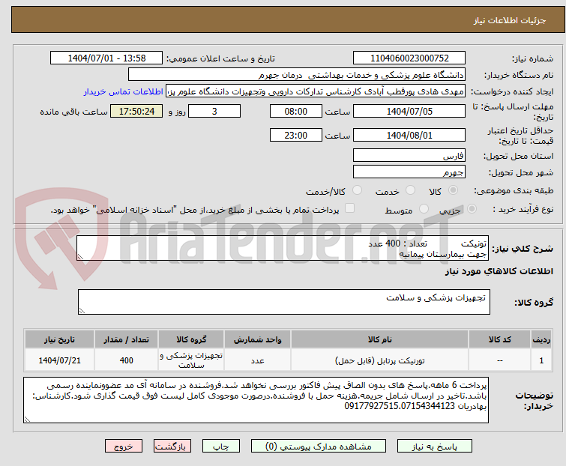Click the پاسخ به نیاز button
566x466 pixels.
(435, 447)
